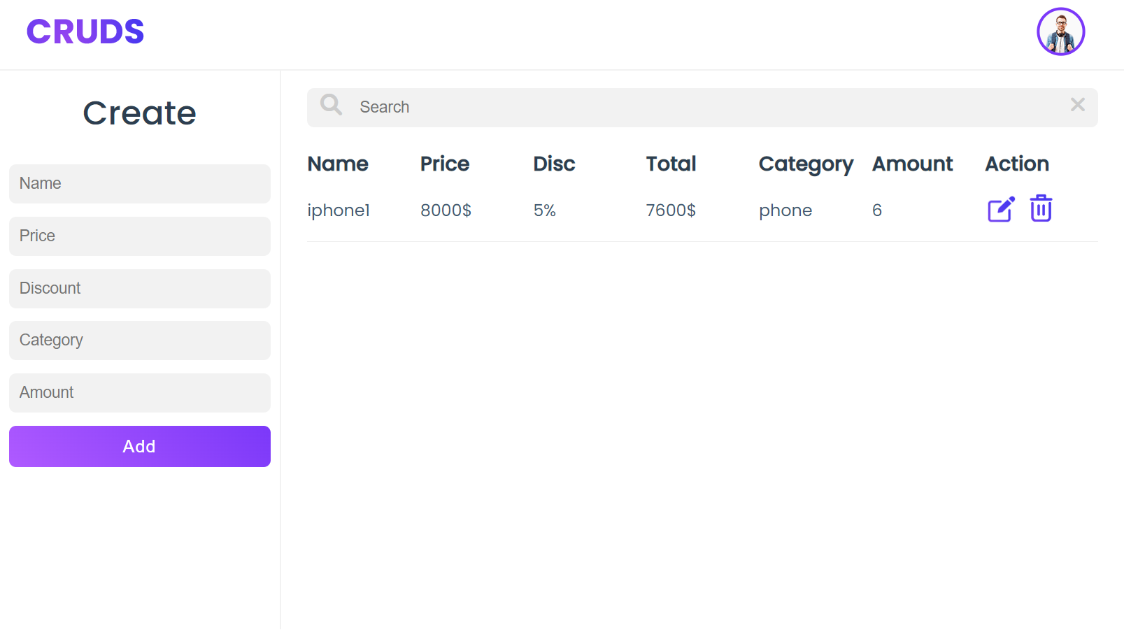Open the user profile avatar
1124x630 pixels.
coord(1060,31)
